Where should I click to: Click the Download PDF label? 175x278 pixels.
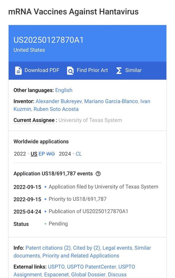(42, 70)
